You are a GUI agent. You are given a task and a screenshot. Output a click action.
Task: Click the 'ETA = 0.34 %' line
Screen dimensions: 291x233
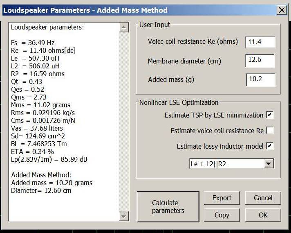pos(32,152)
